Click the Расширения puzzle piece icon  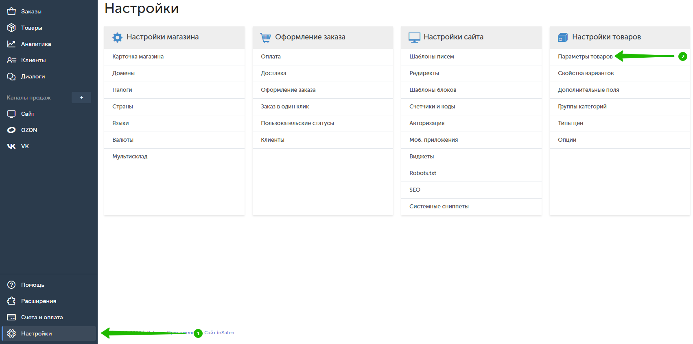11,301
